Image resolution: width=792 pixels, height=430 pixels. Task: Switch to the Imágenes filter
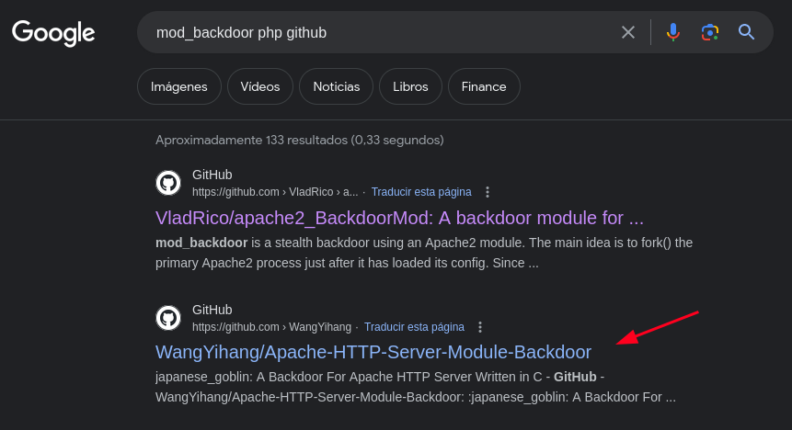[x=178, y=86]
